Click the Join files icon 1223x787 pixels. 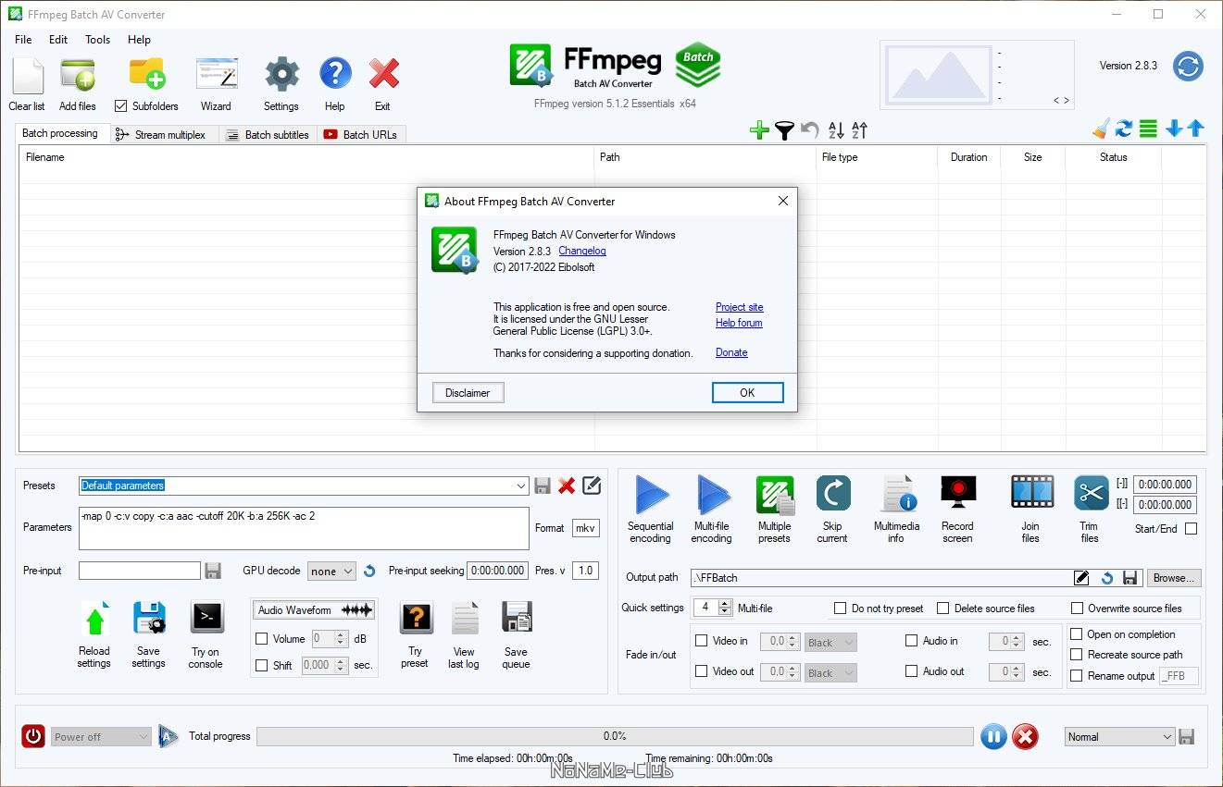pyautogui.click(x=1031, y=493)
